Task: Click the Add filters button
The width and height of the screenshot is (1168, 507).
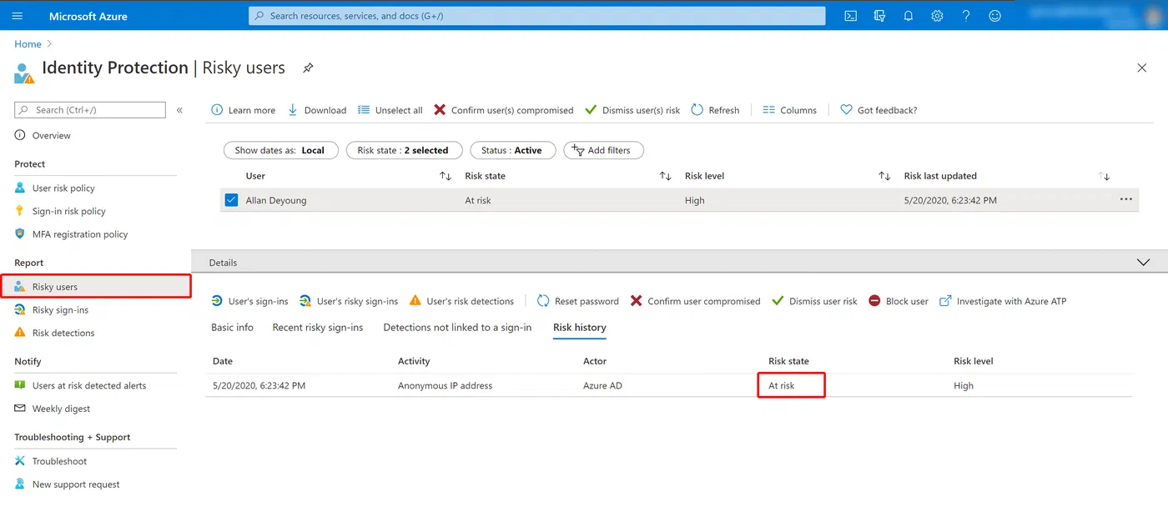Action: (603, 150)
